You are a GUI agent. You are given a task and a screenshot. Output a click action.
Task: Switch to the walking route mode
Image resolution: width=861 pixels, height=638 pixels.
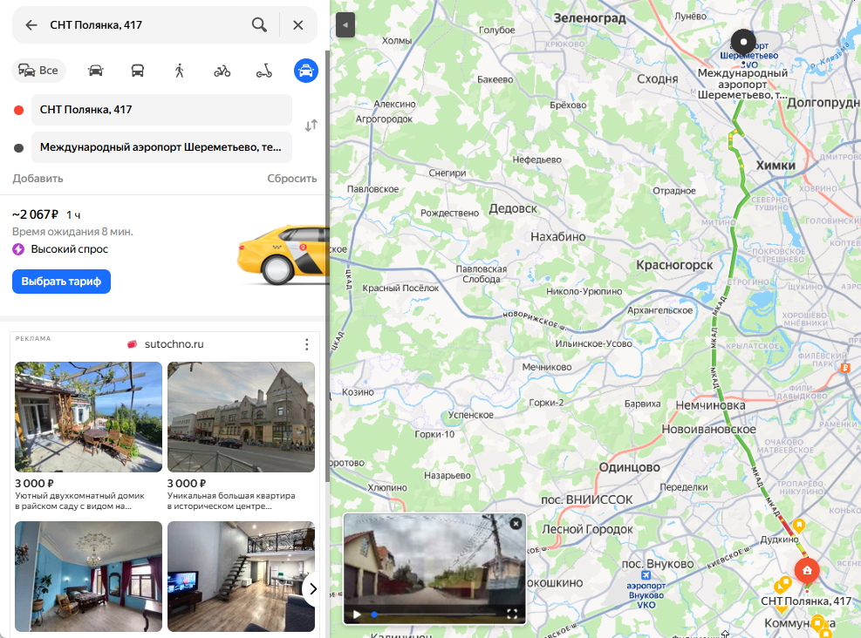point(180,71)
